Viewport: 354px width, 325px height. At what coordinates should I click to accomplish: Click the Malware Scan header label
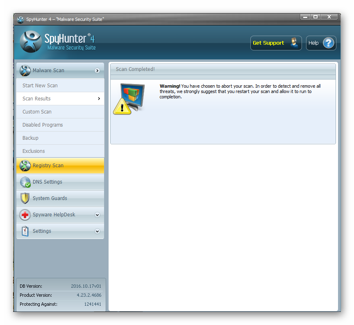coord(48,70)
